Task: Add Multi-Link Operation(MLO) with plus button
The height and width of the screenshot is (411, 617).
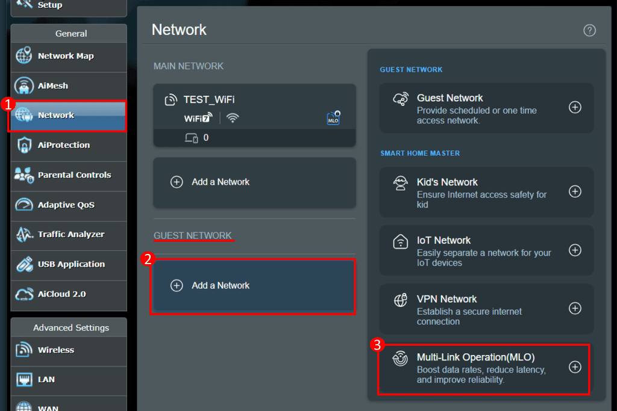Action: 575,367
